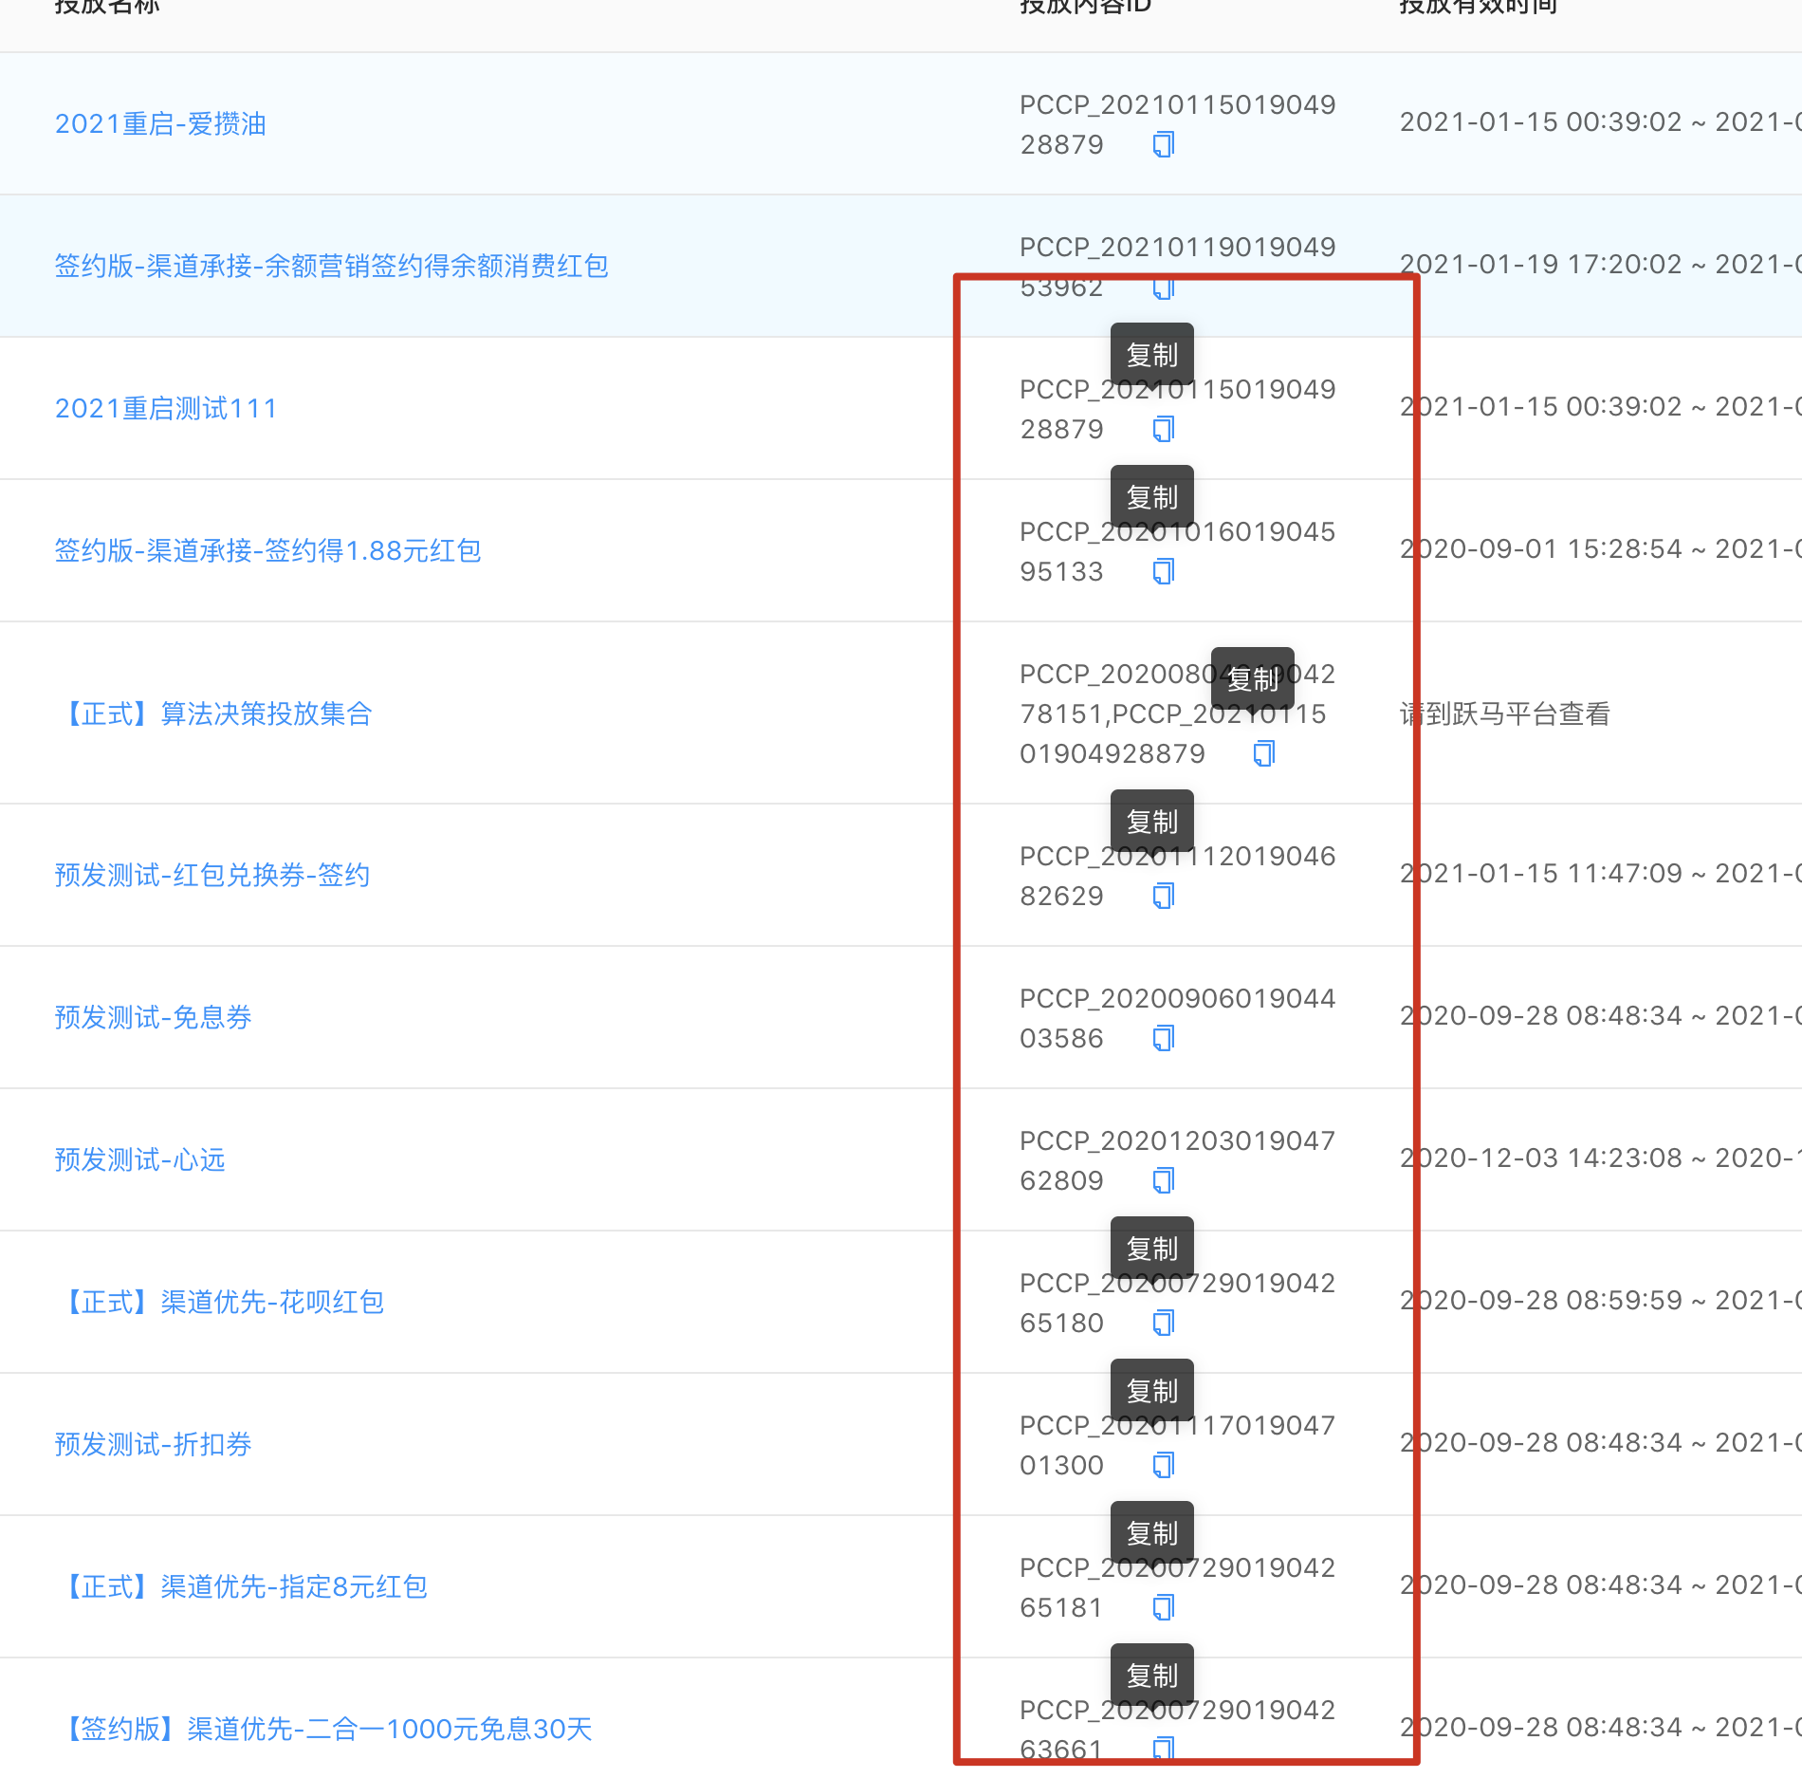Copy the ID ending 65180
Image resolution: width=1802 pixels, height=1778 pixels.
(1164, 1323)
